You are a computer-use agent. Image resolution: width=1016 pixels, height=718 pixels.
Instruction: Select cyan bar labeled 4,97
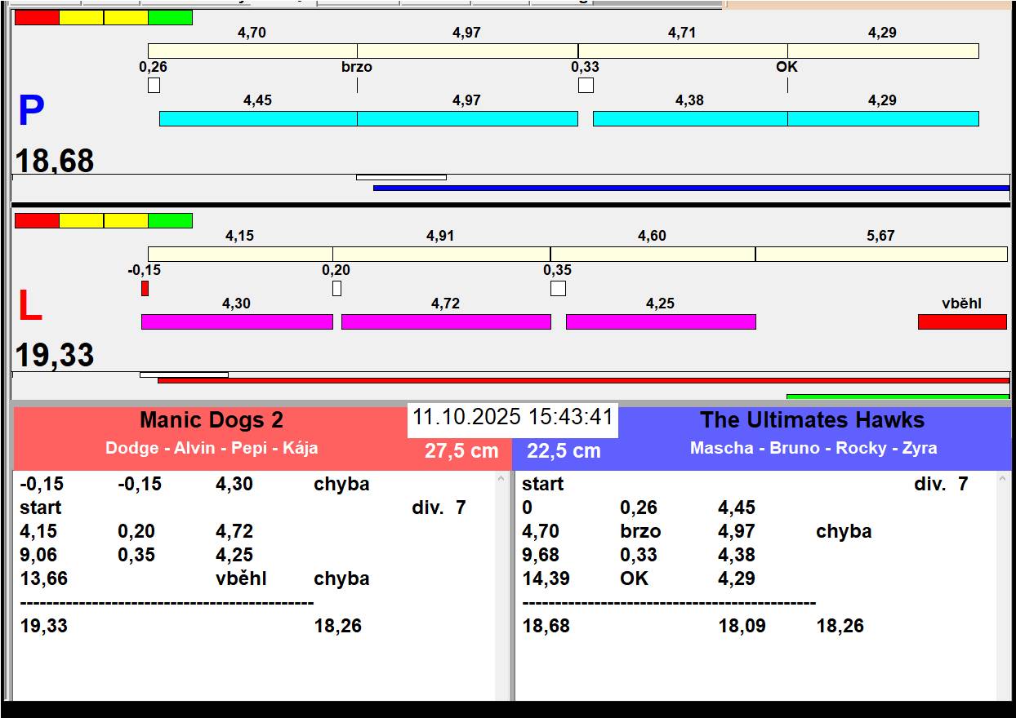point(467,118)
